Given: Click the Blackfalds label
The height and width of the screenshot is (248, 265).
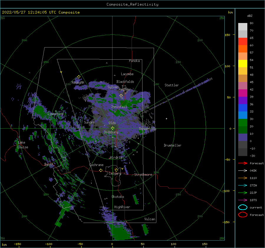Looking at the screenshot, I should tap(125, 82).
